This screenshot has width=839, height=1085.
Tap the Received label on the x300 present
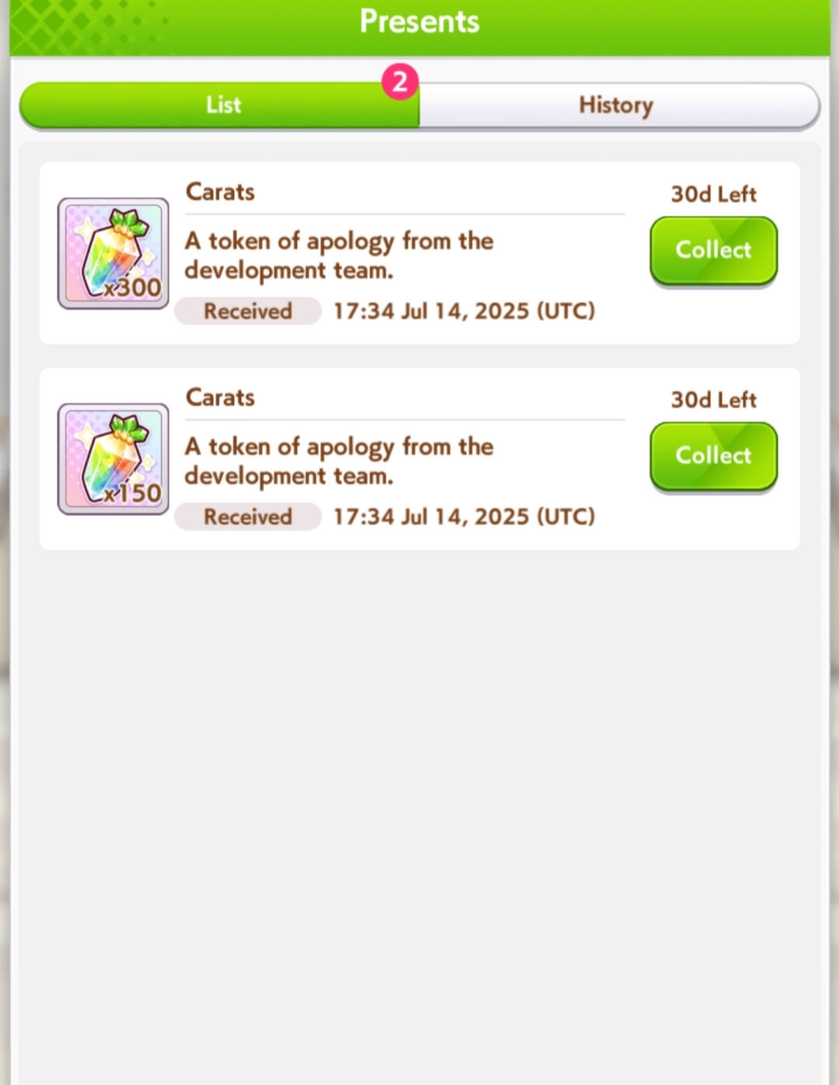[x=248, y=311]
